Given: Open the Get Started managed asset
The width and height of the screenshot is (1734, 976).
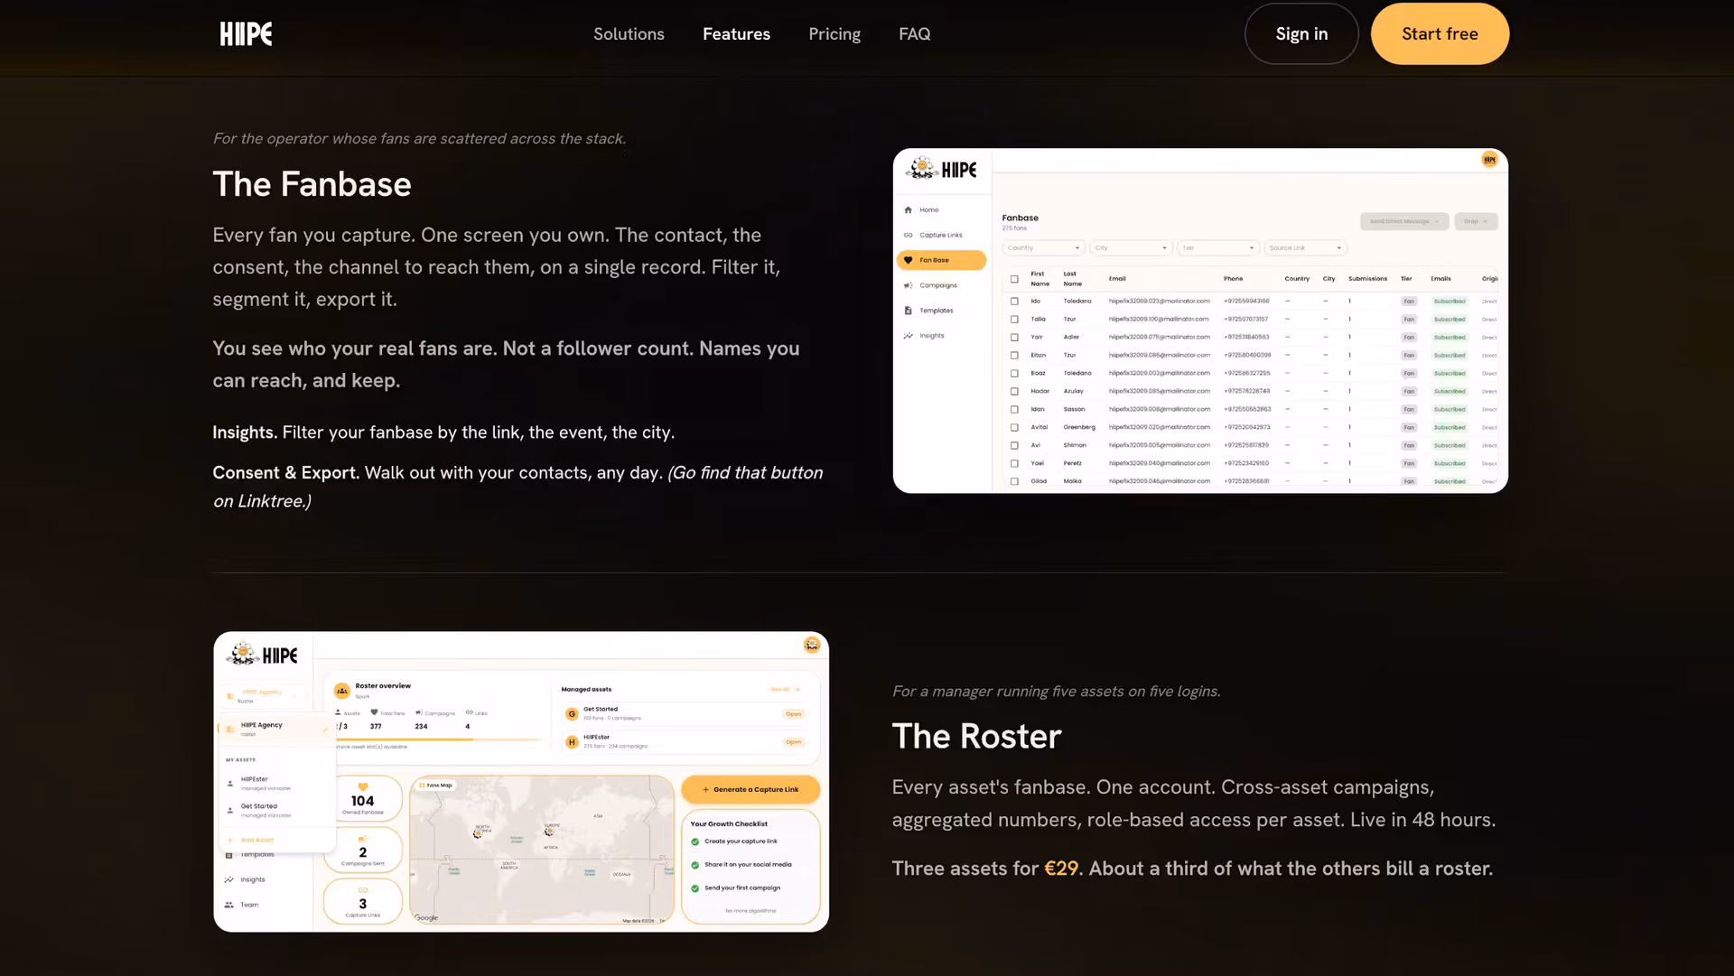Looking at the screenshot, I should 793,714.
